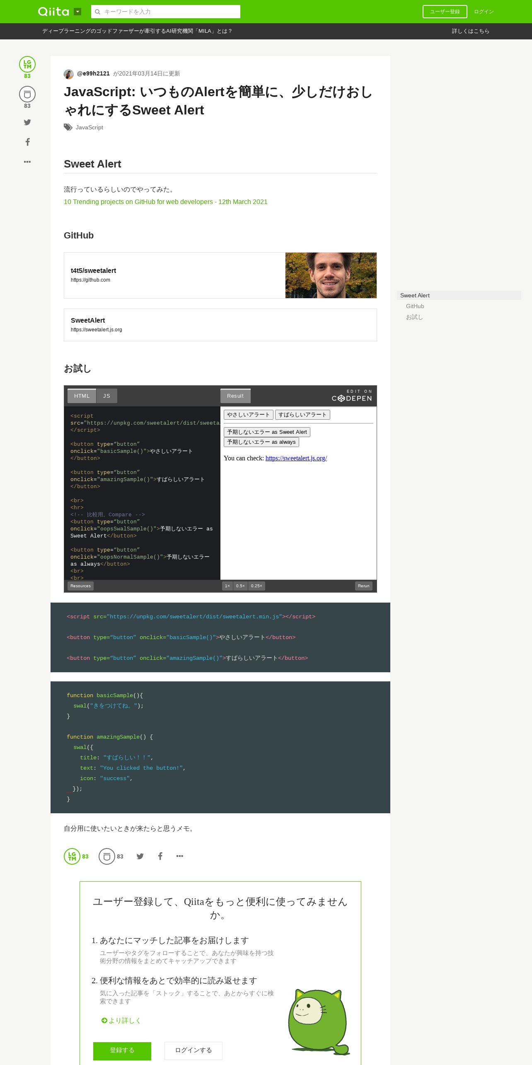Screen dimensions: 532x1065
Task: Click the bottom Facebook share icon
Action: point(160,856)
